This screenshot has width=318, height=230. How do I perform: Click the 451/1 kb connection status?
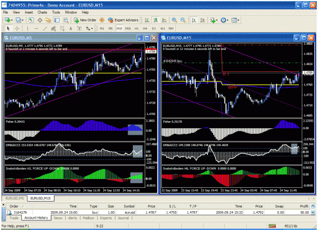point(291,226)
